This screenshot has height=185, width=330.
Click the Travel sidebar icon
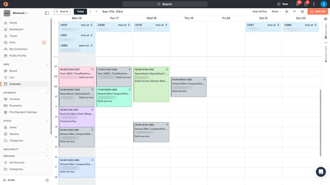pos(5,36)
